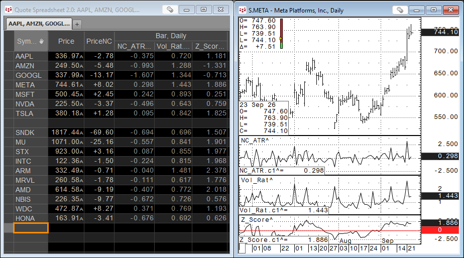
Task: Click the CQG logo icon in S.META chart window
Action: tap(243, 11)
